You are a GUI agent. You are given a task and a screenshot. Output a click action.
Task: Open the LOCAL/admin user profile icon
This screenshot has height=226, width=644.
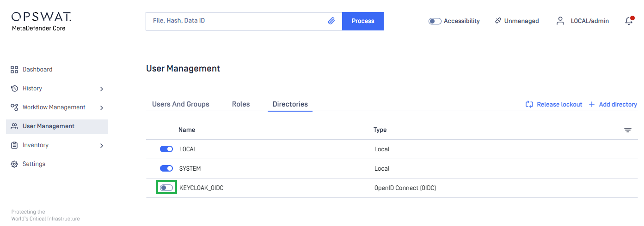(560, 21)
